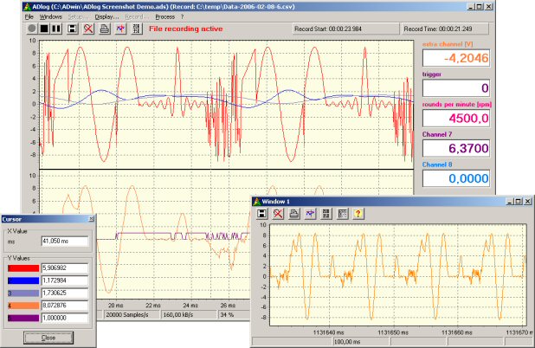Click the yellow help question mark in Window 1
Screen dimensions: 535x348
point(357,213)
